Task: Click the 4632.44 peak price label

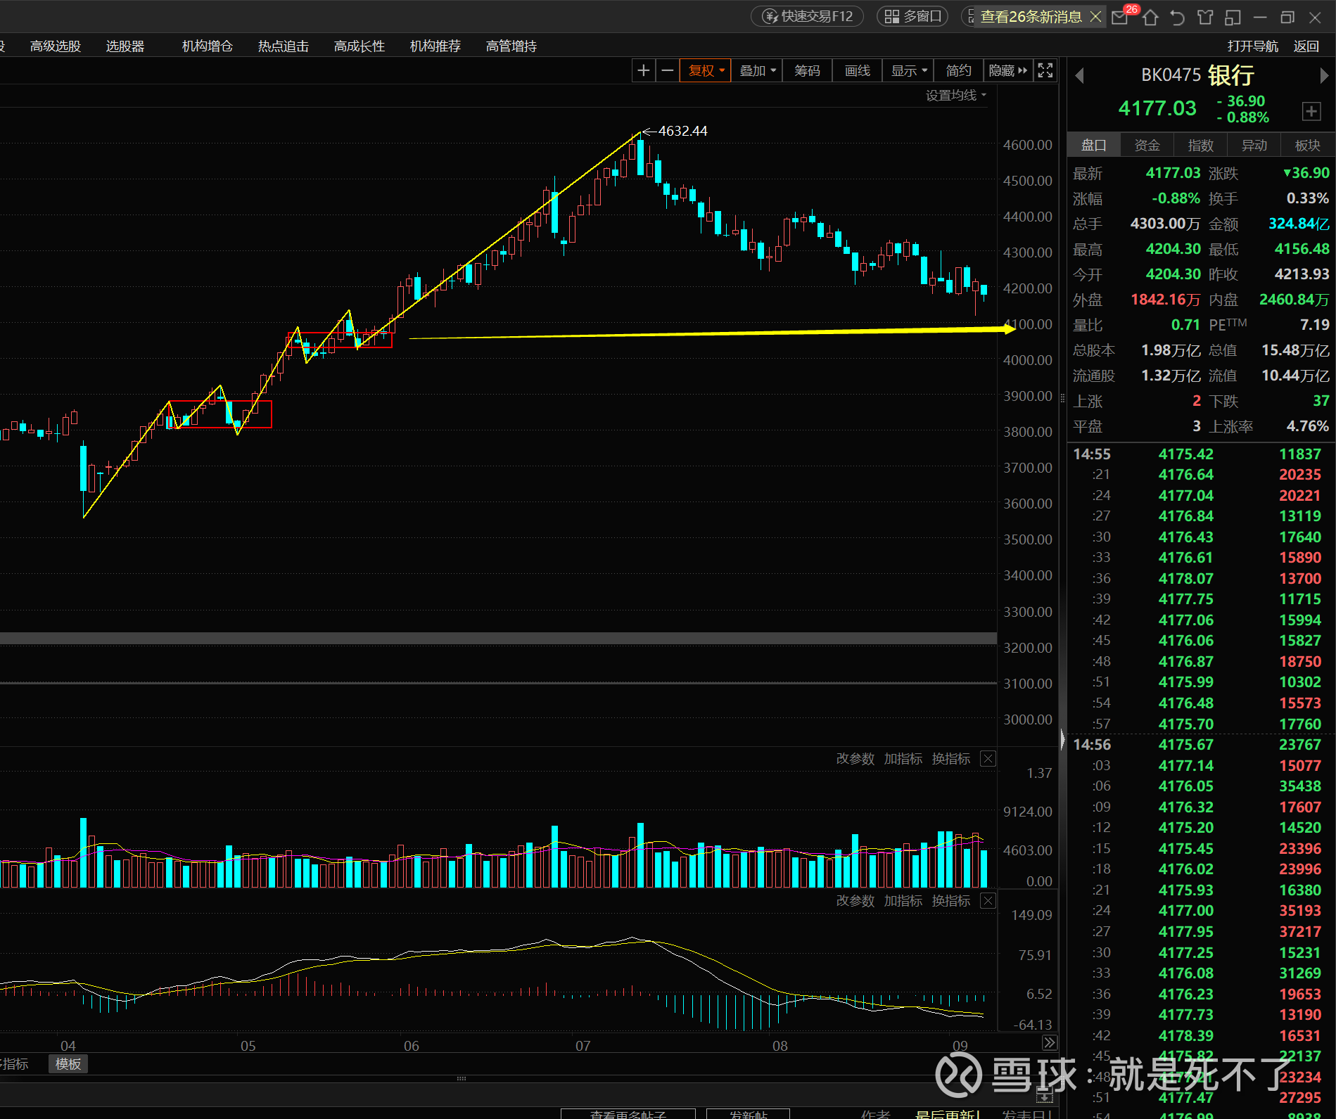Action: point(682,131)
